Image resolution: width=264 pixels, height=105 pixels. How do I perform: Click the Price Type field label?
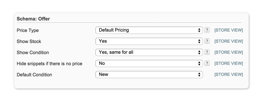click(x=28, y=30)
